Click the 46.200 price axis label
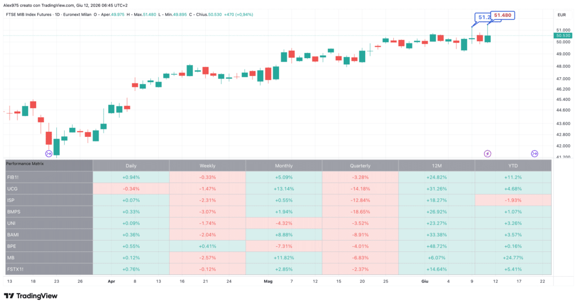 (x=563, y=89)
